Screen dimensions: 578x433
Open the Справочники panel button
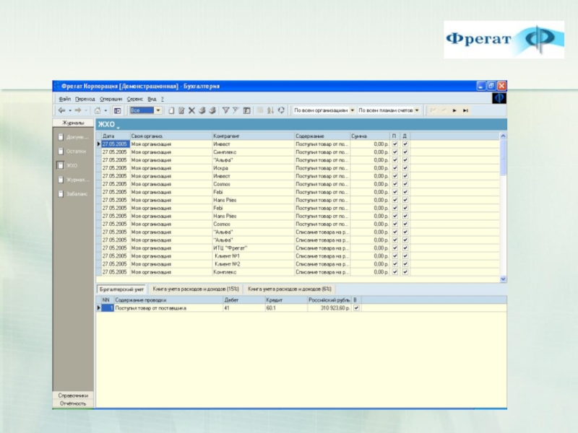[x=73, y=395]
